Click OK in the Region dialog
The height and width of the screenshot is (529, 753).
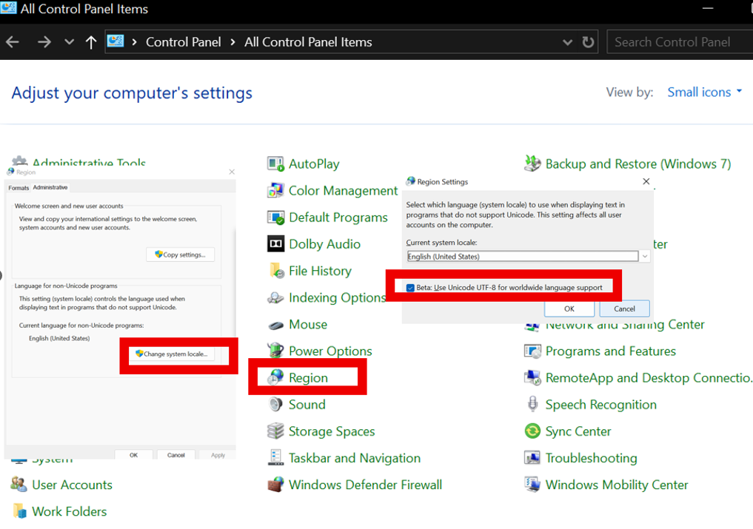tap(133, 454)
